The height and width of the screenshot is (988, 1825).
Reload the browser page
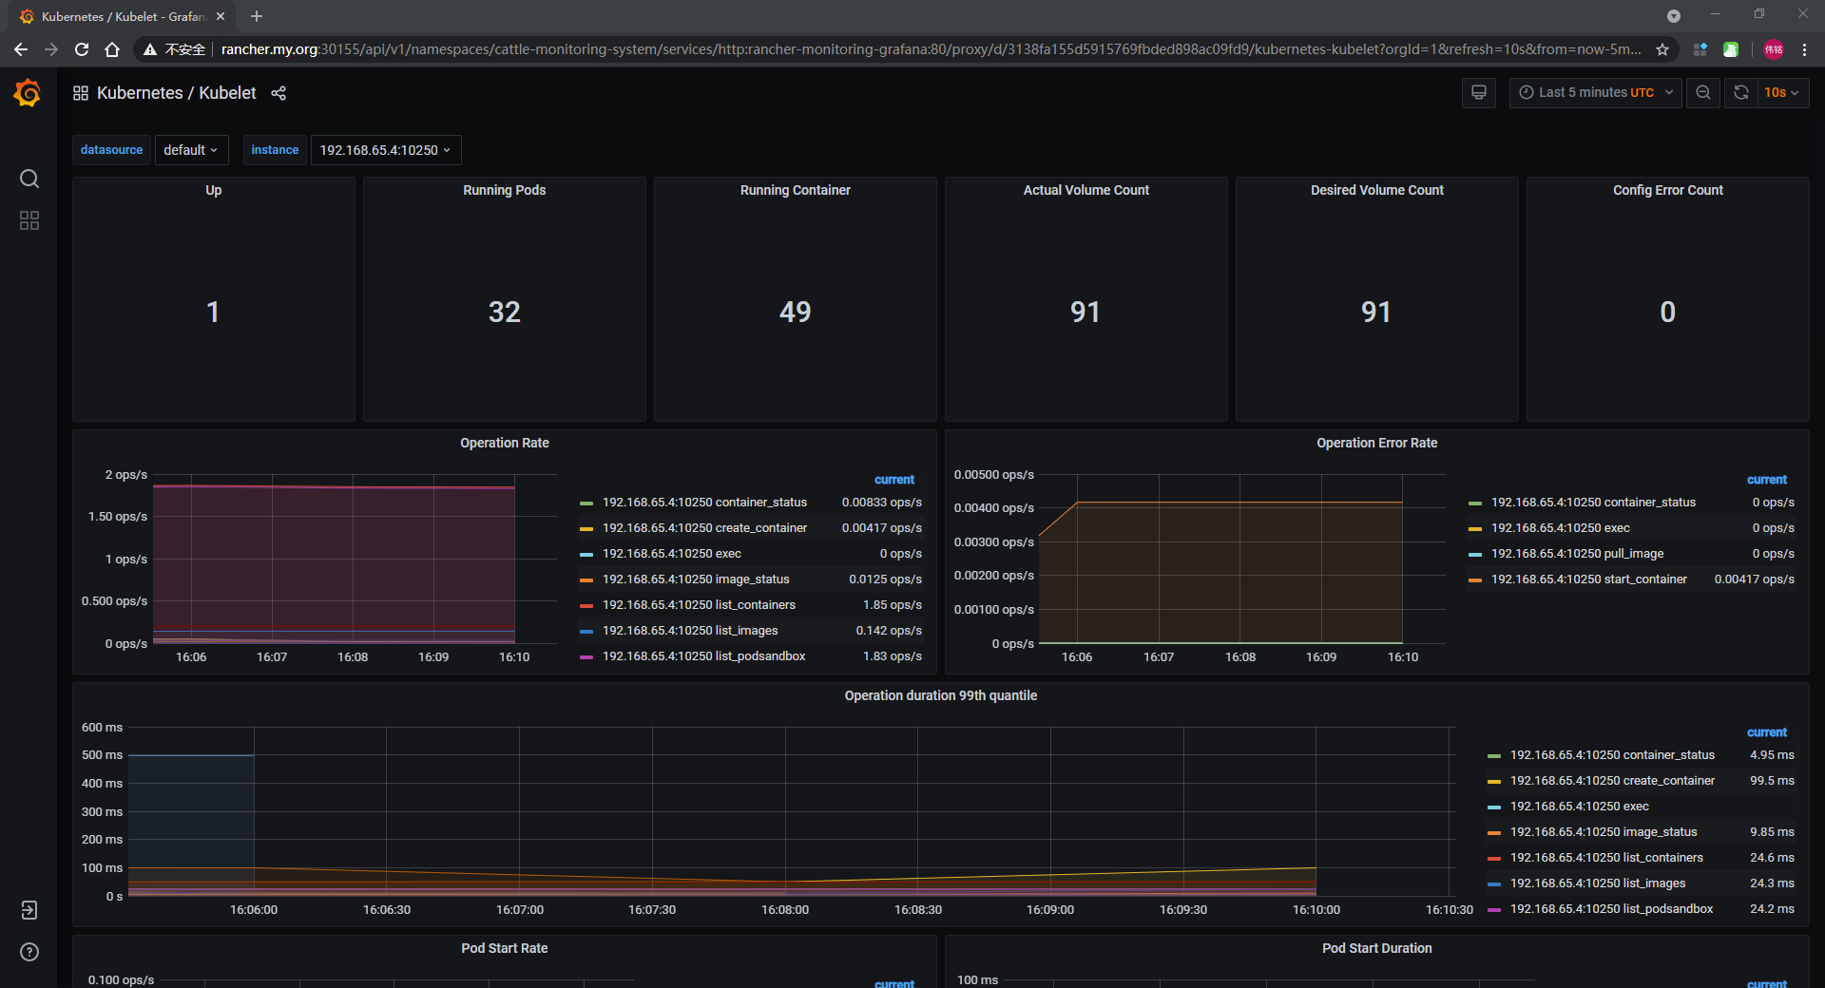(82, 49)
